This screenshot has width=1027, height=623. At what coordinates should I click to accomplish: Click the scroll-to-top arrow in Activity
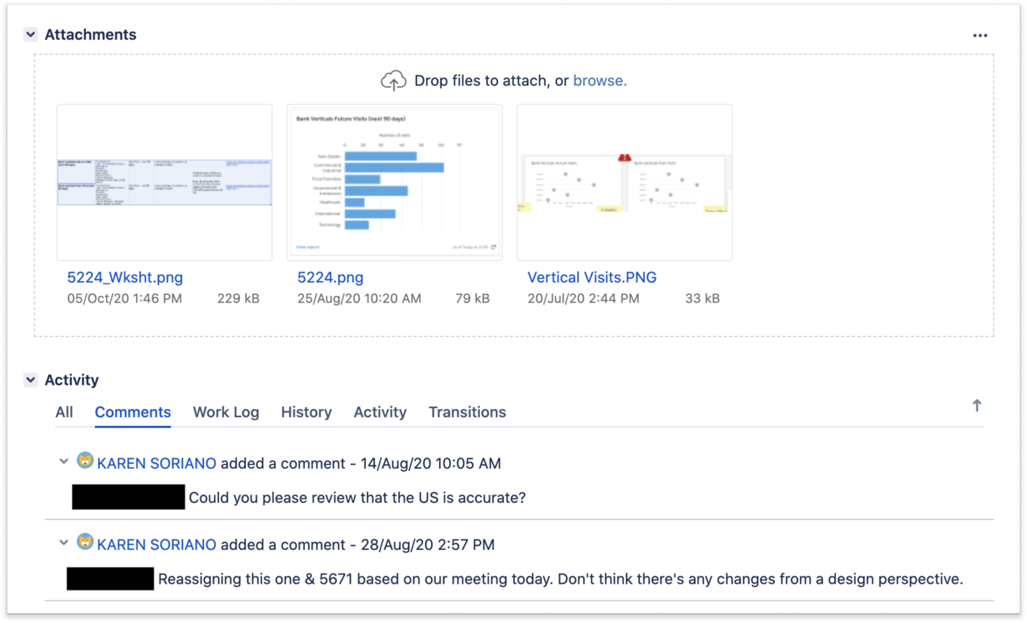[x=976, y=405]
